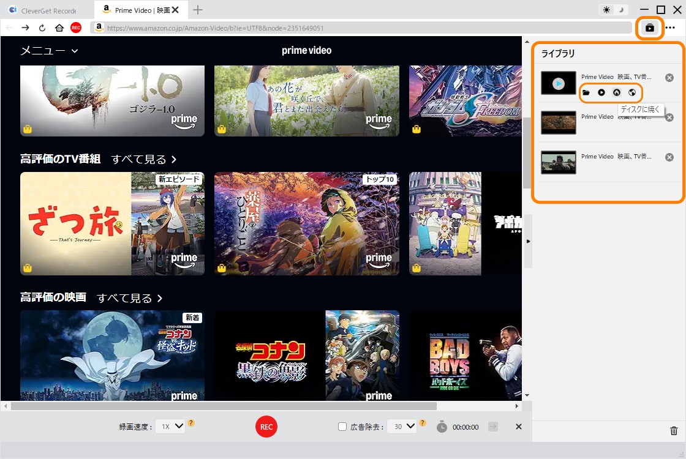Click the shopping bag icon on ざつ旅 card
The width and height of the screenshot is (686, 459).
click(28, 268)
